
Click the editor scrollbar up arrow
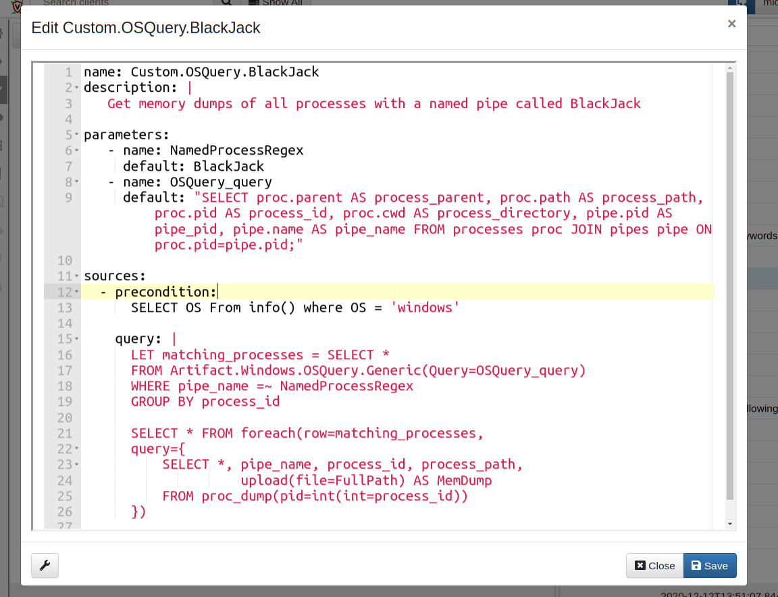point(729,68)
